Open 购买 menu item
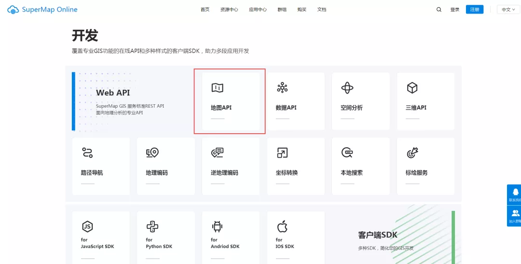This screenshot has height=264, width=521. pos(302,10)
